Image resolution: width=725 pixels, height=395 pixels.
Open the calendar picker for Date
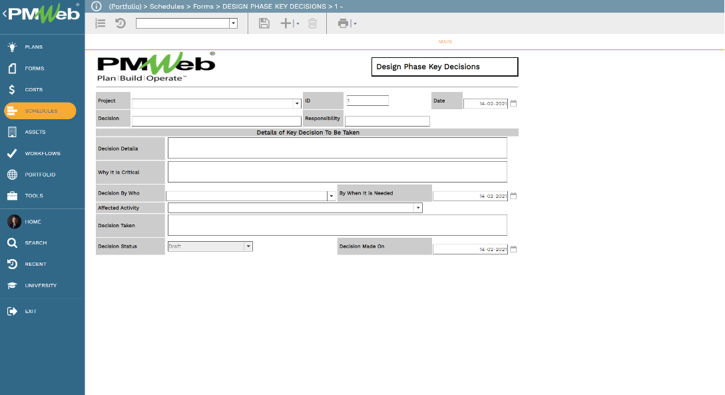click(x=513, y=104)
